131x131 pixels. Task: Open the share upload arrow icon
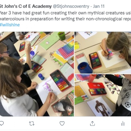point(92,123)
